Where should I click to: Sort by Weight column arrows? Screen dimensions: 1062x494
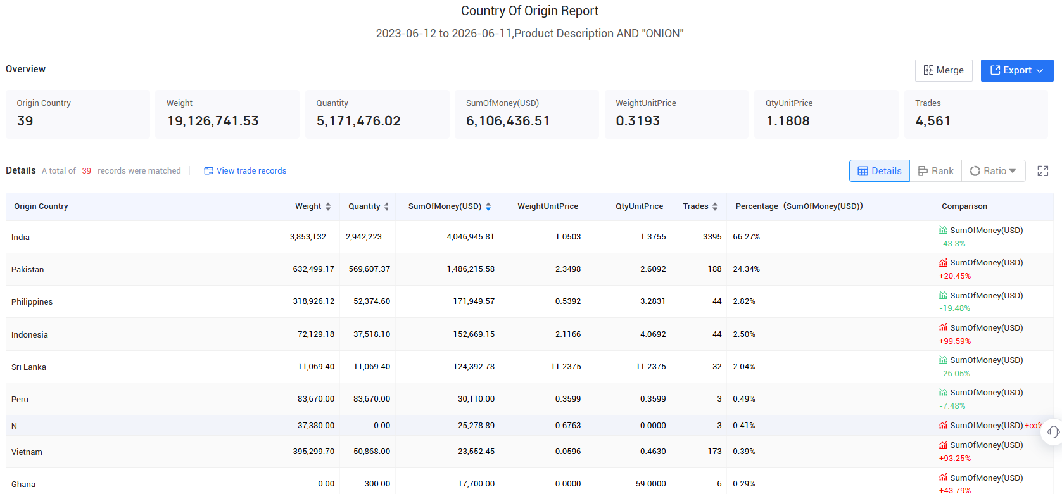(x=328, y=206)
